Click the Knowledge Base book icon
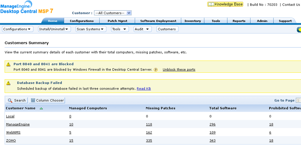301x164 pixels. pyautogui.click(x=211, y=5)
